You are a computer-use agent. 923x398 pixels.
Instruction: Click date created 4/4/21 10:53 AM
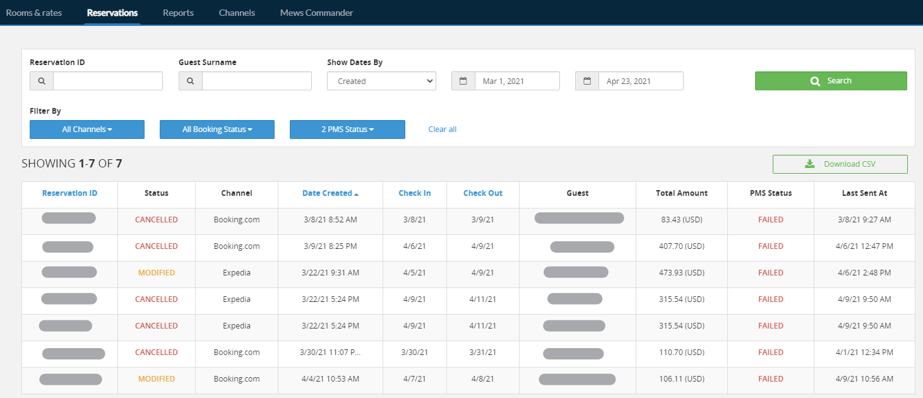331,379
